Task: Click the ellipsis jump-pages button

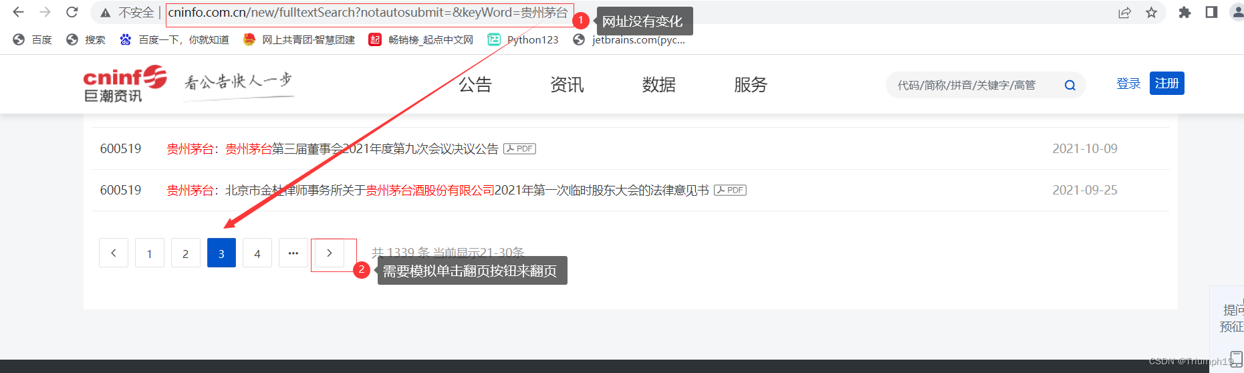Action: coord(293,253)
